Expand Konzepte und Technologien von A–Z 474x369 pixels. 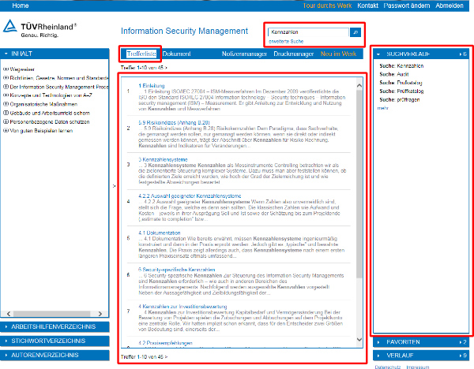(x=6, y=95)
